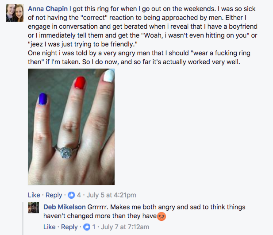
Task: Like Deb Mikelson's reply
Action: 50,227
